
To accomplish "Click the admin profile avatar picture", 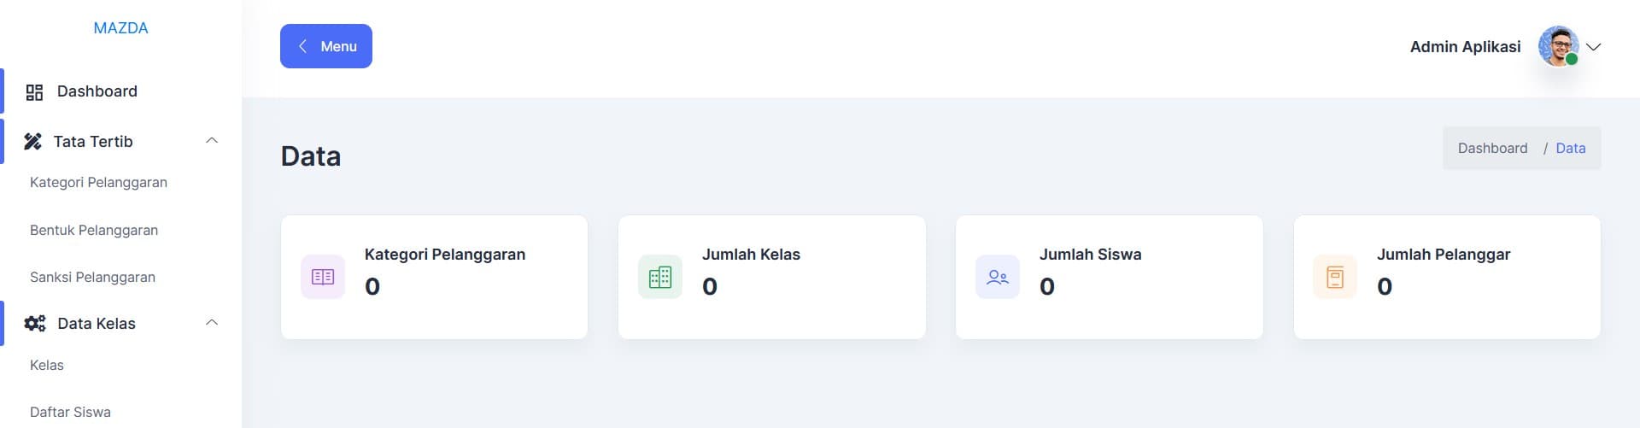I will coord(1559,46).
